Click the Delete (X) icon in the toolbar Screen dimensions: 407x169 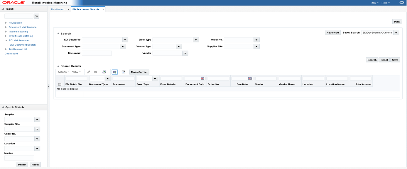click(x=95, y=72)
